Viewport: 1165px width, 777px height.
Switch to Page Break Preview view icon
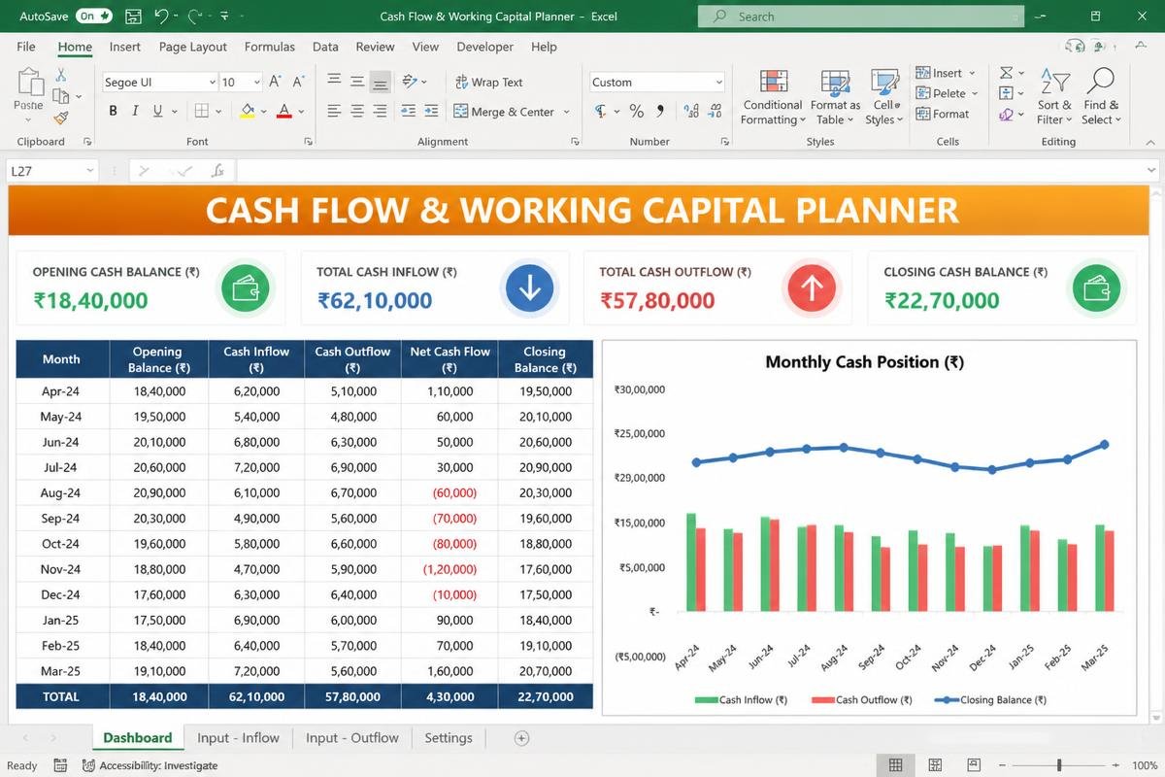[975, 765]
